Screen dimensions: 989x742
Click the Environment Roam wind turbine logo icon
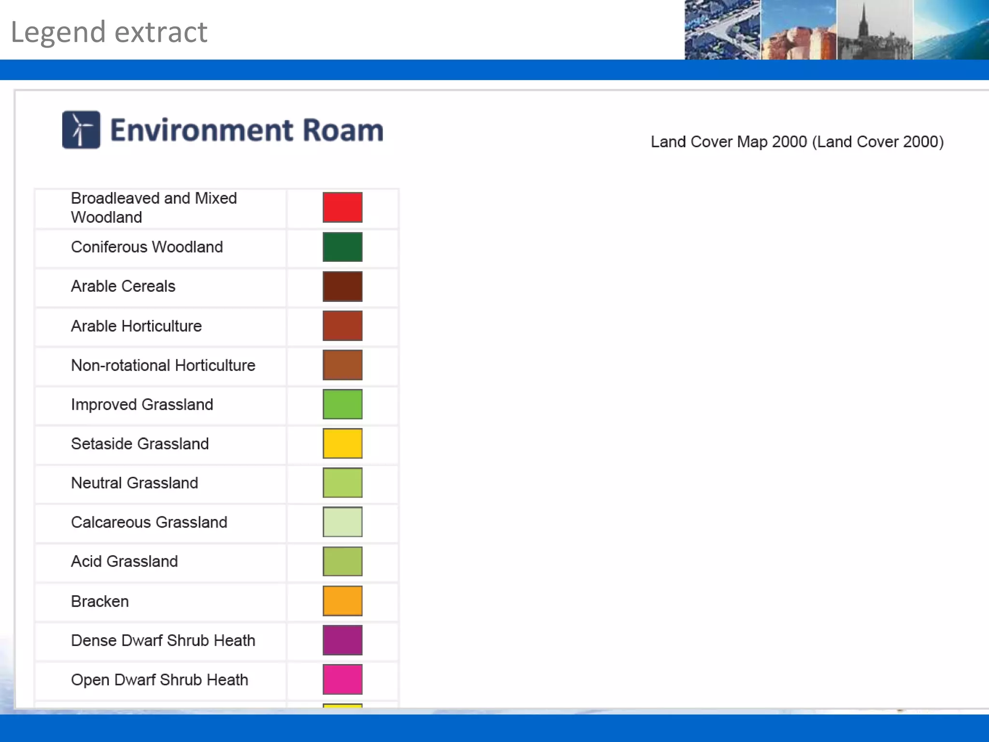click(x=81, y=129)
